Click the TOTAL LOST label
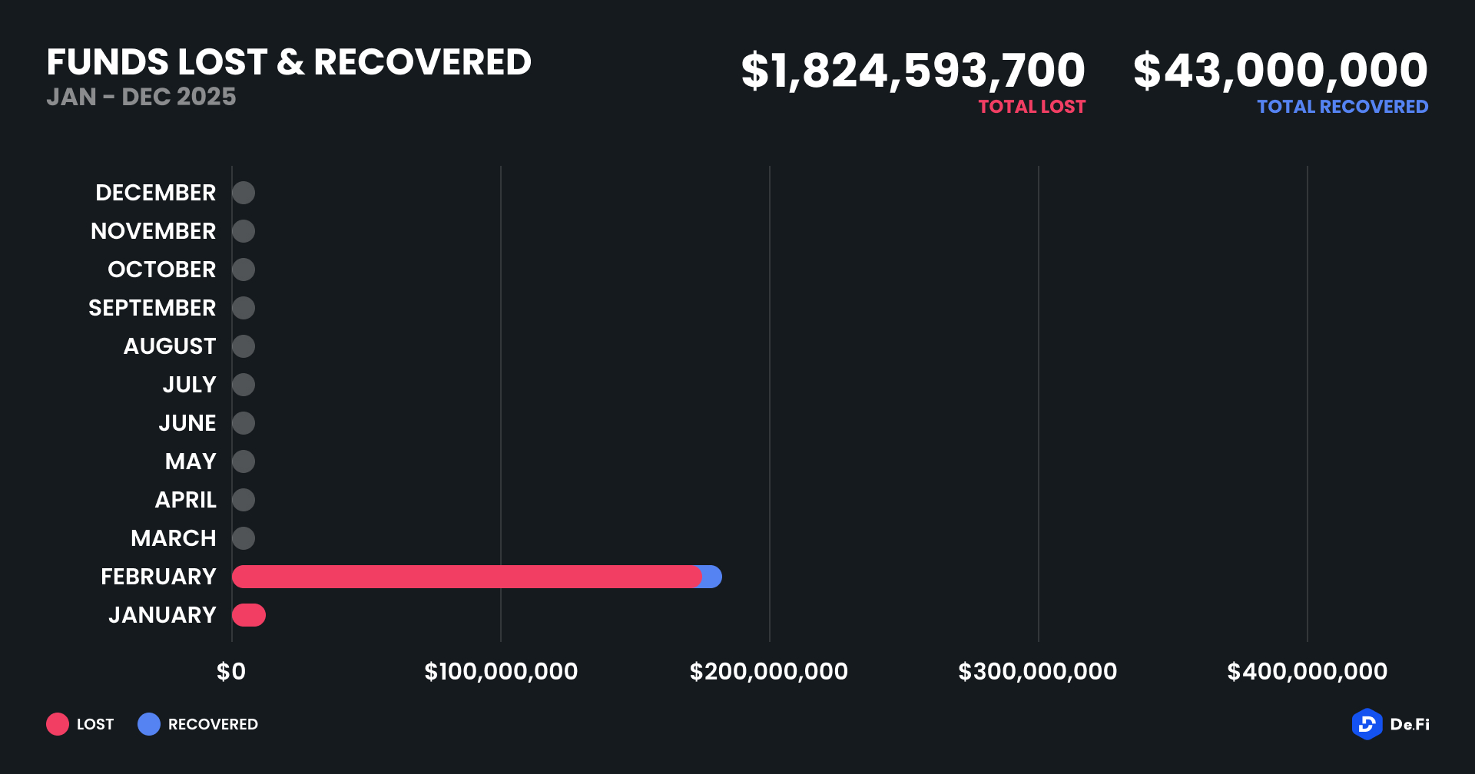The height and width of the screenshot is (774, 1475). pyautogui.click(x=1032, y=107)
